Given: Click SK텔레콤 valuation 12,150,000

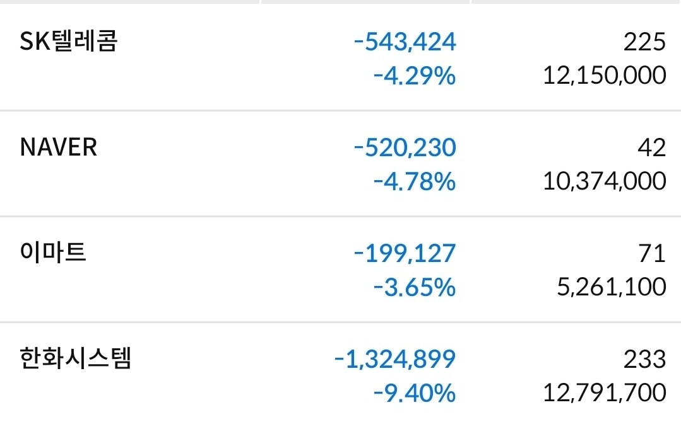Looking at the screenshot, I should pyautogui.click(x=605, y=76).
